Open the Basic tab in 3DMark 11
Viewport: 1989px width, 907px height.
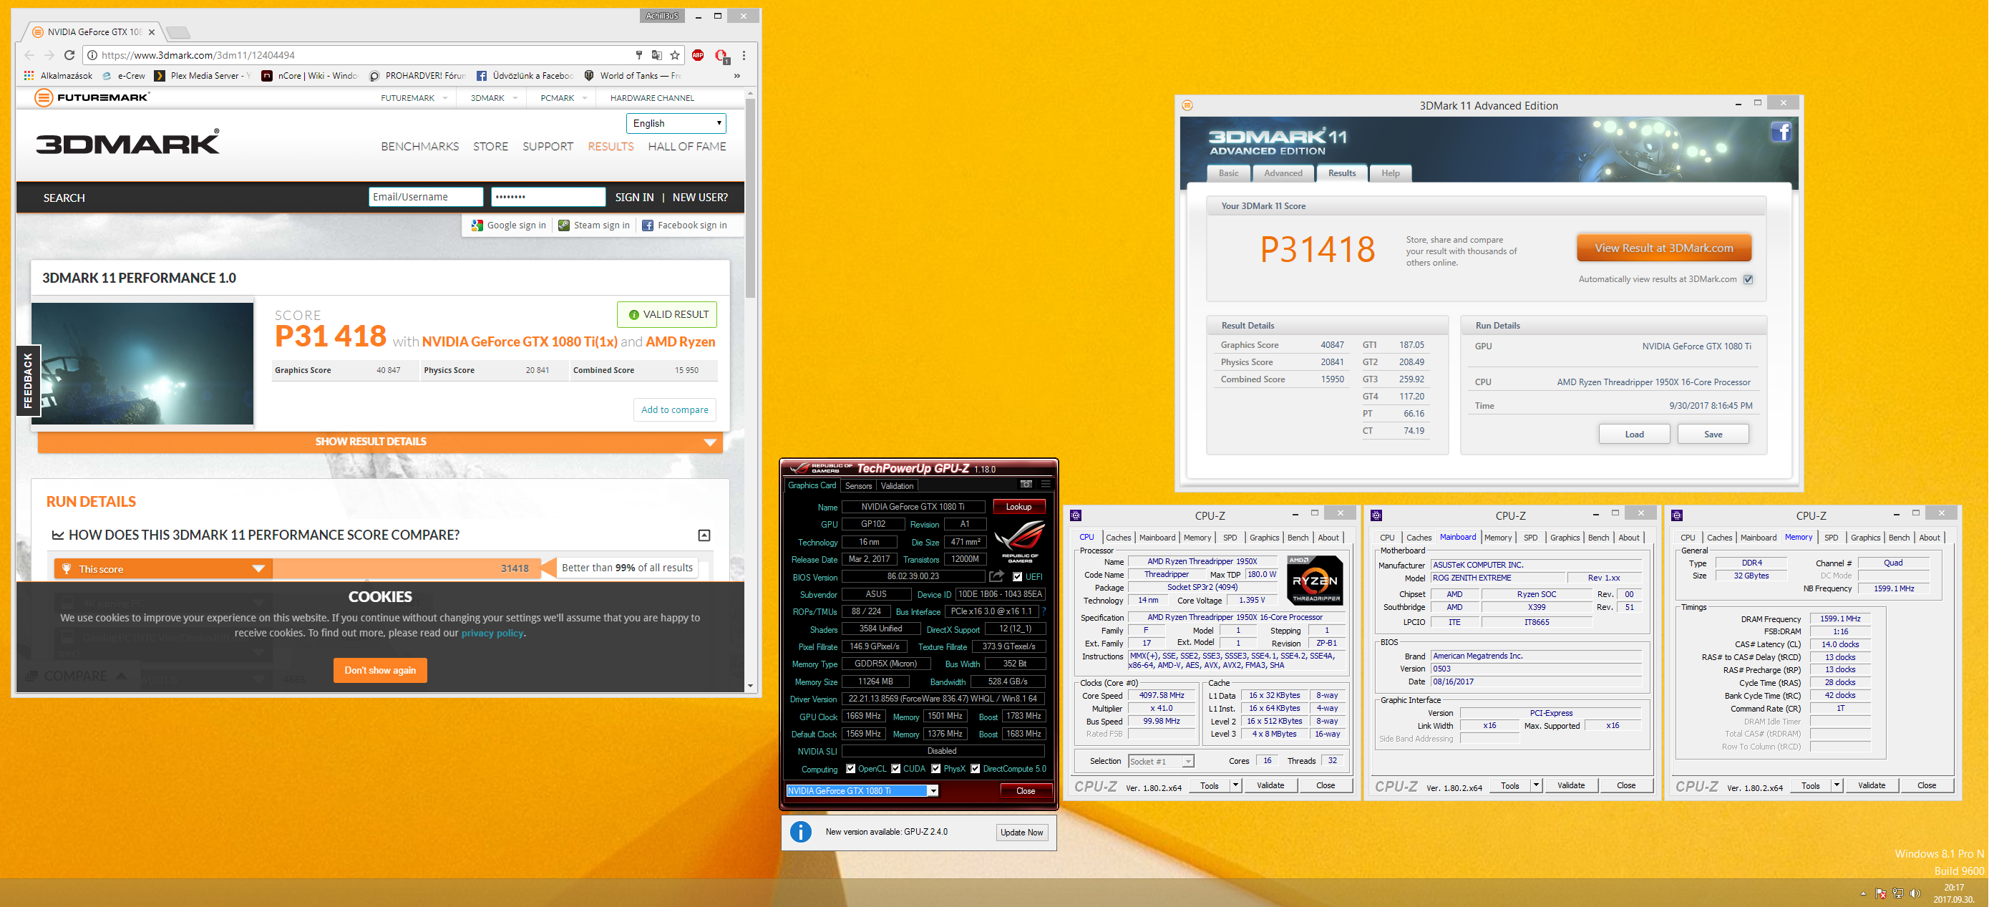[x=1228, y=173]
